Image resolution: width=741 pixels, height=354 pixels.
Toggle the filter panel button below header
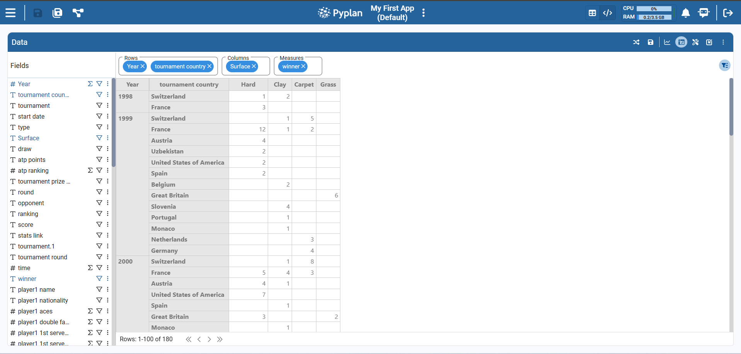click(x=724, y=65)
